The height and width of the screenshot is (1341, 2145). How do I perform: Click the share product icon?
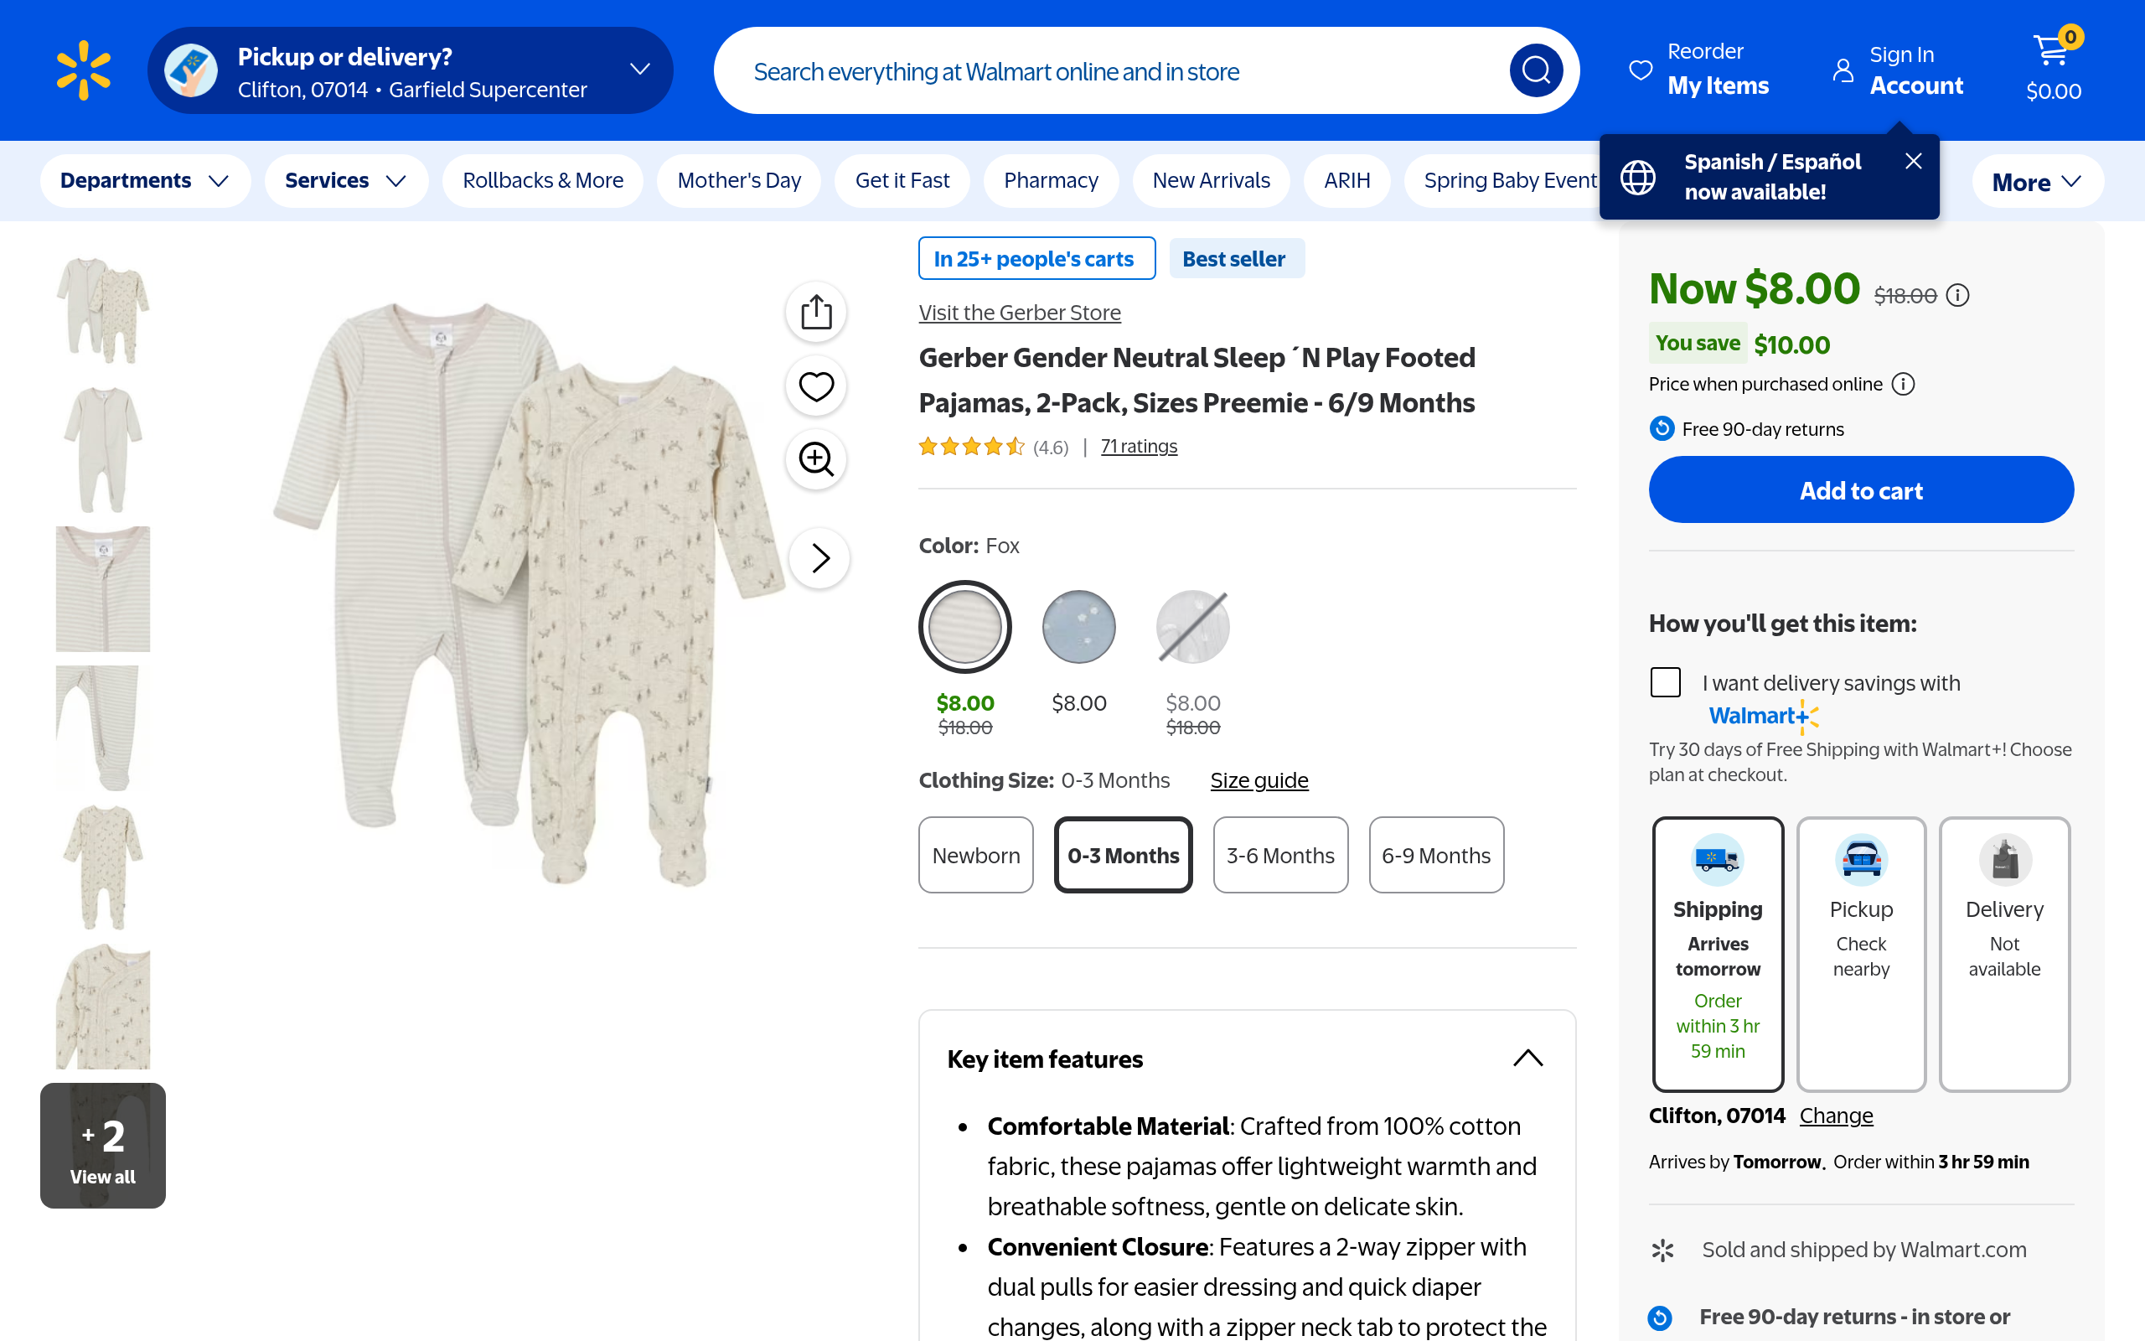[815, 312]
